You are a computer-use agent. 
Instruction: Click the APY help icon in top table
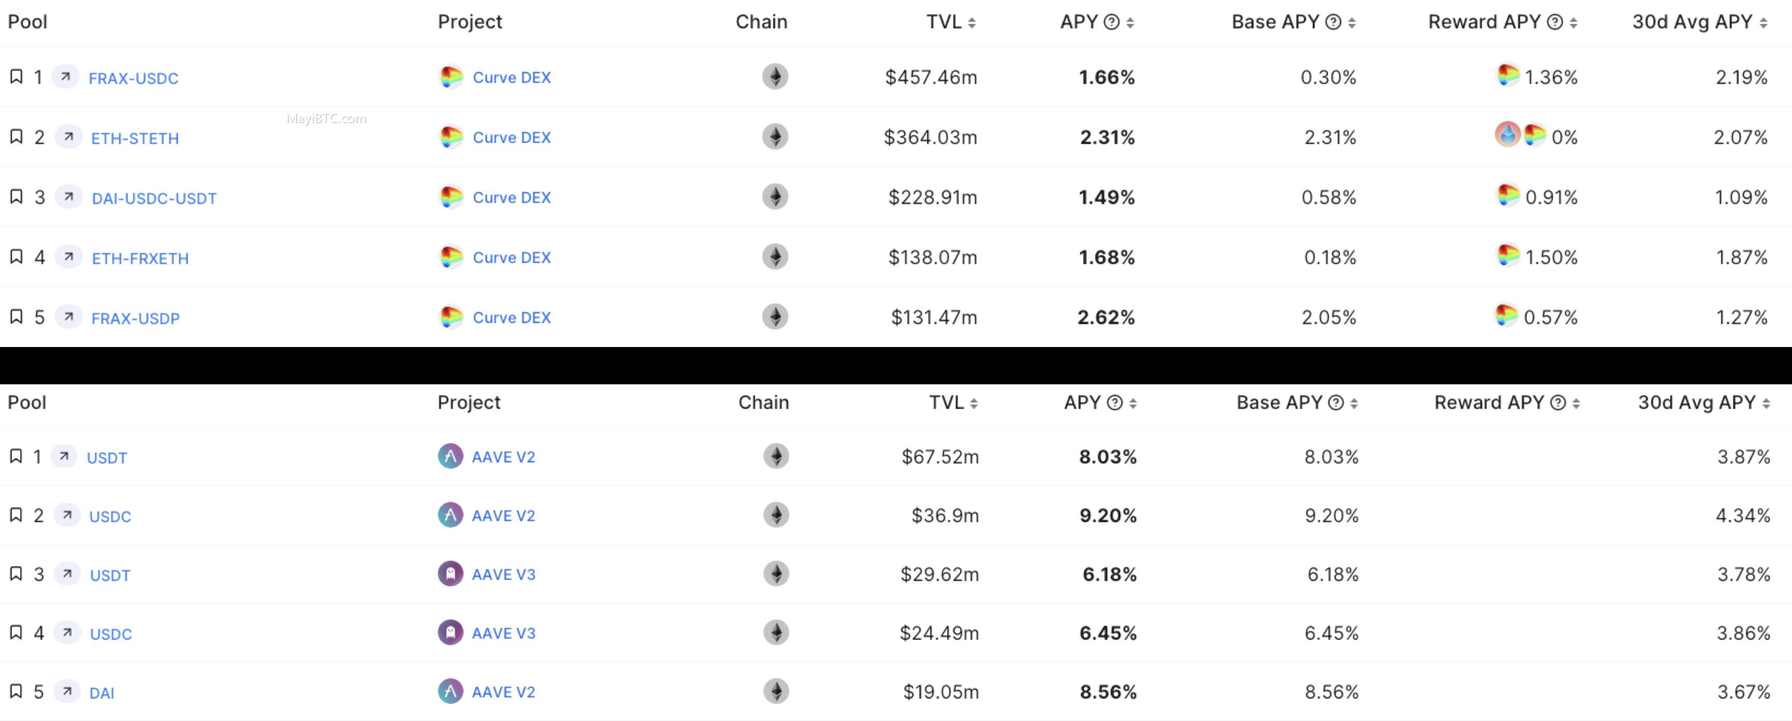point(1111,22)
